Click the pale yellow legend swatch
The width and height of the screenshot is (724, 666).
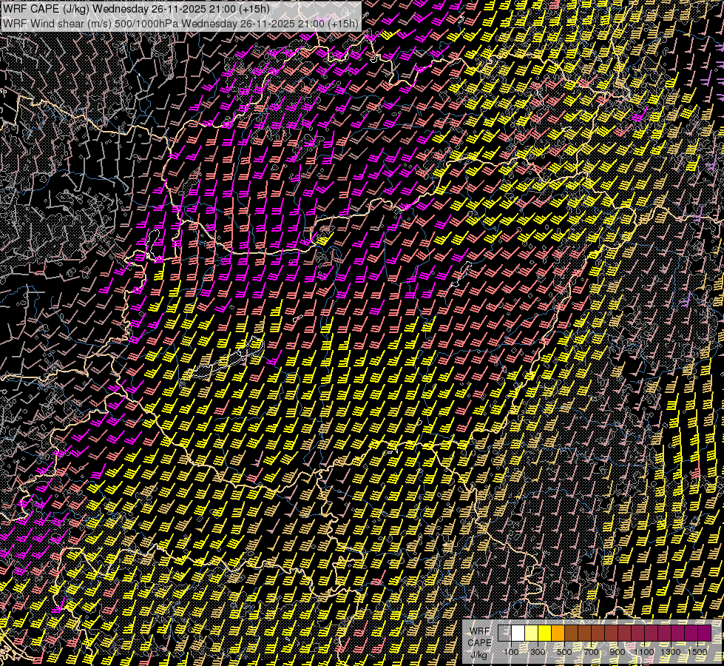click(532, 633)
